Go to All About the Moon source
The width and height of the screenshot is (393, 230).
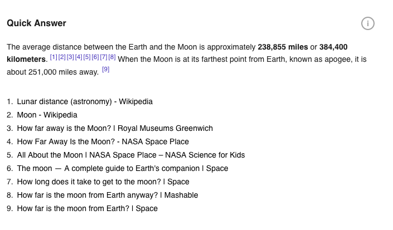click(x=131, y=155)
